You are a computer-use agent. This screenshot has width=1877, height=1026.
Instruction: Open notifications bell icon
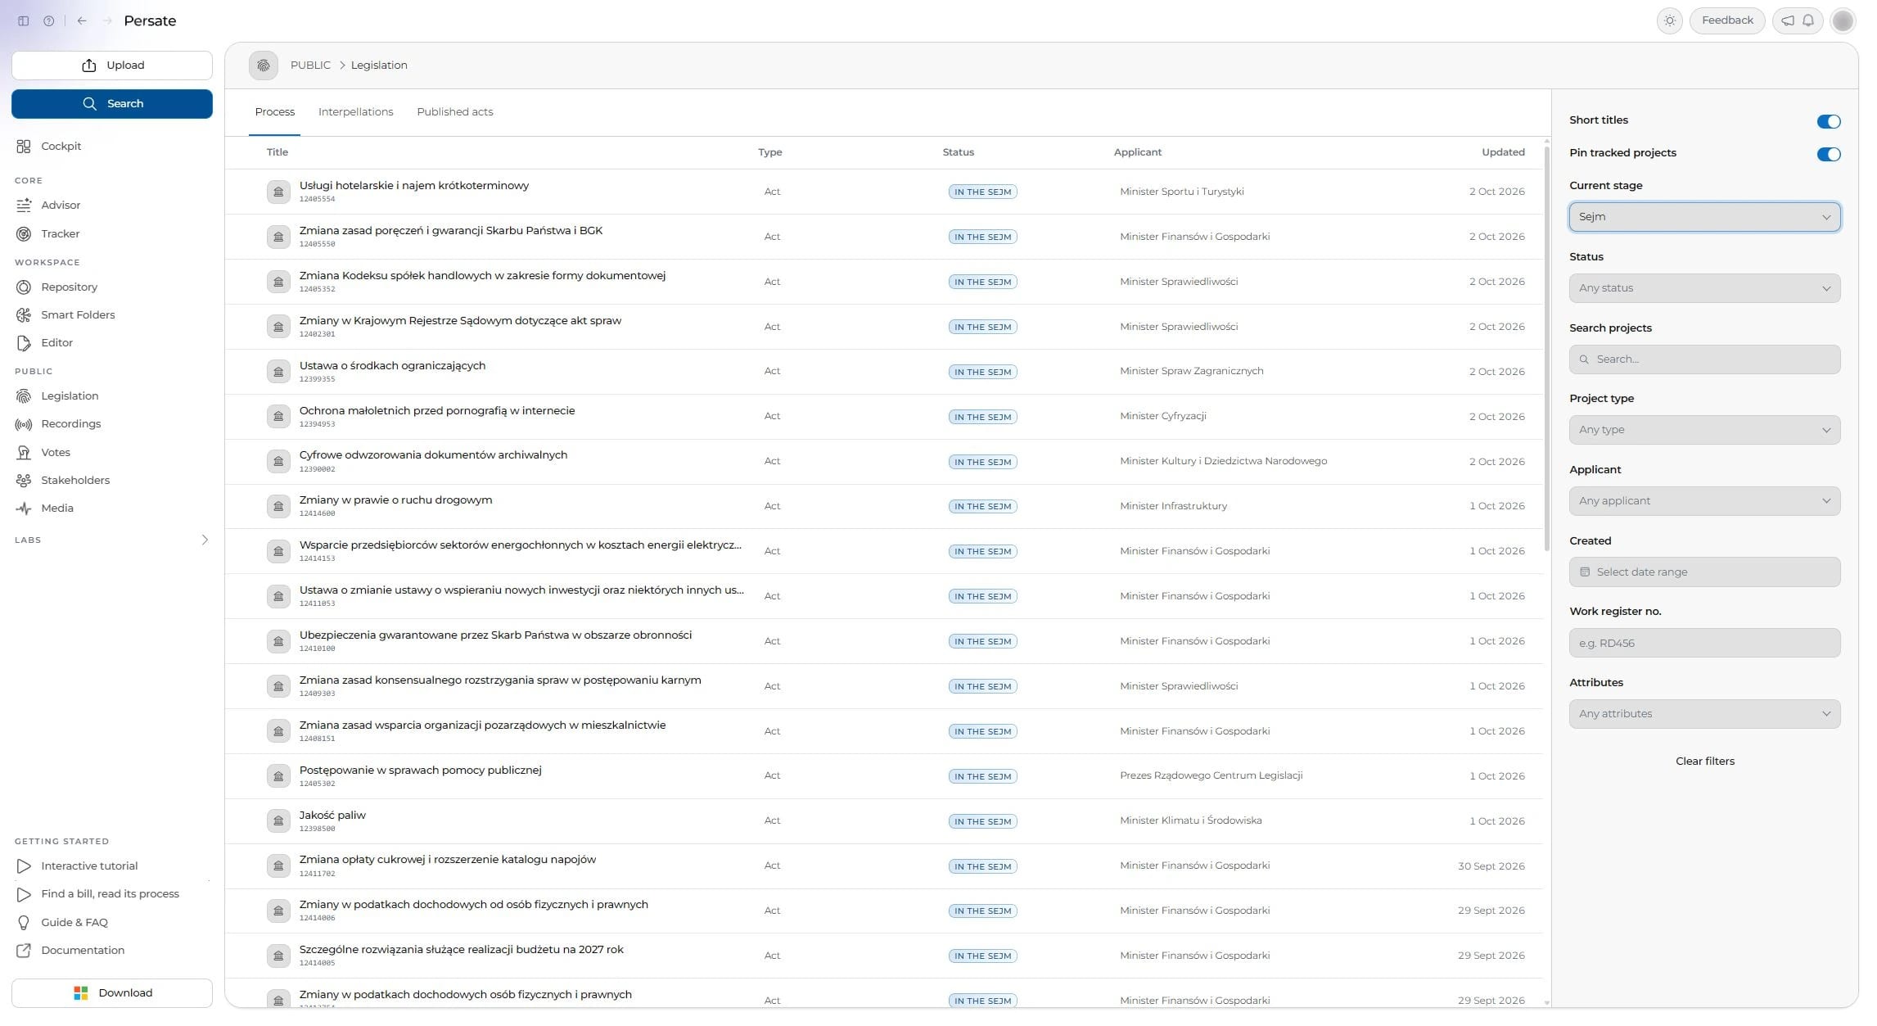1808,20
